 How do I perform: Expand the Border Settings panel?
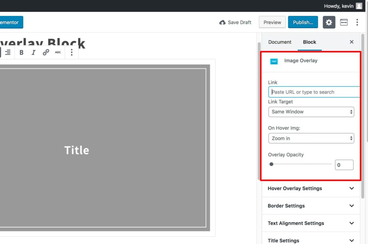click(x=311, y=206)
